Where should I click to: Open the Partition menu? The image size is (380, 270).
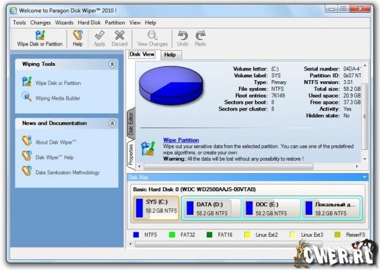pos(115,23)
